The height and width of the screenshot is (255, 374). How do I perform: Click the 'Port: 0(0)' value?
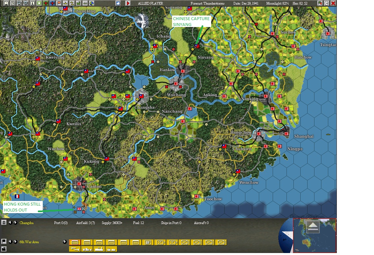[61, 223]
